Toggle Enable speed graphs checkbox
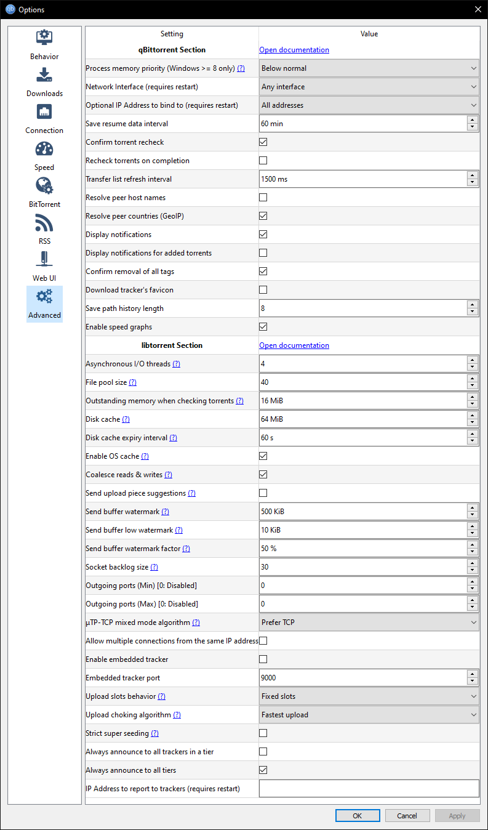Image resolution: width=488 pixels, height=830 pixels. pyautogui.click(x=263, y=327)
